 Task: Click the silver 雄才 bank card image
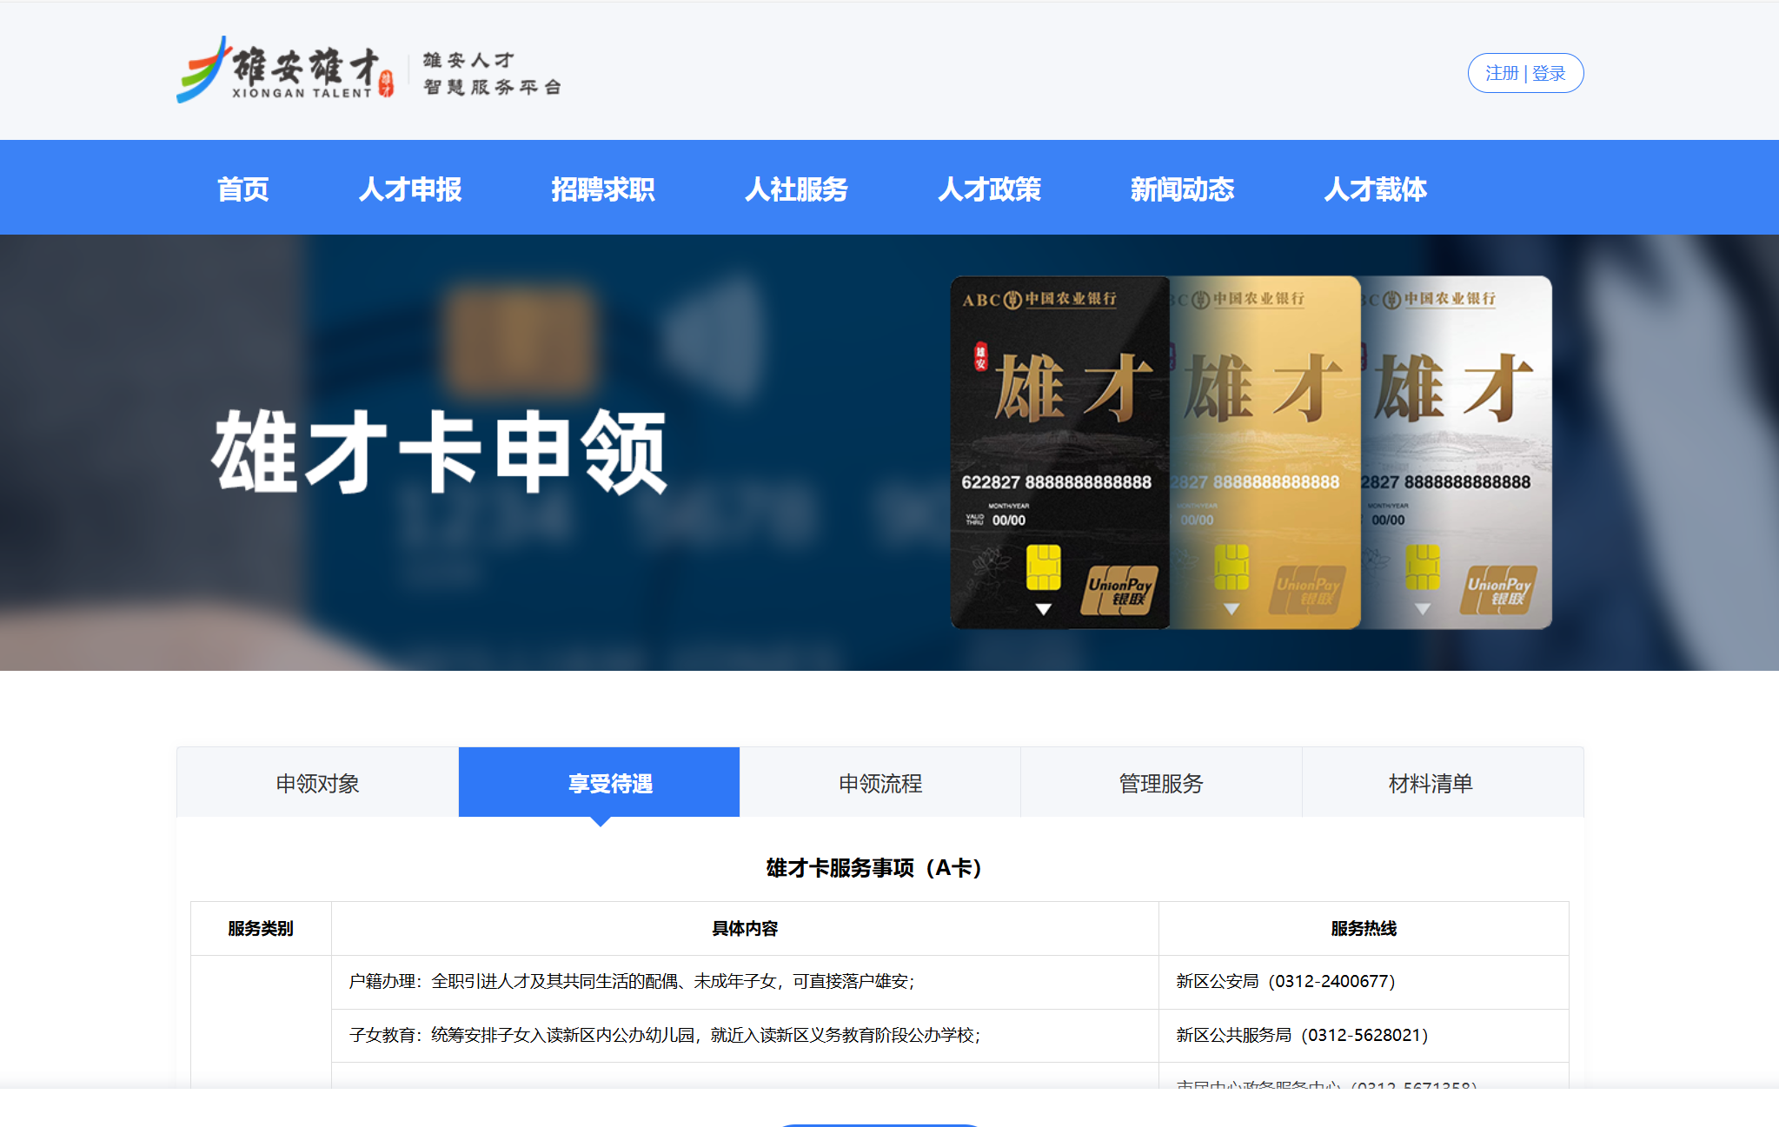1456,452
